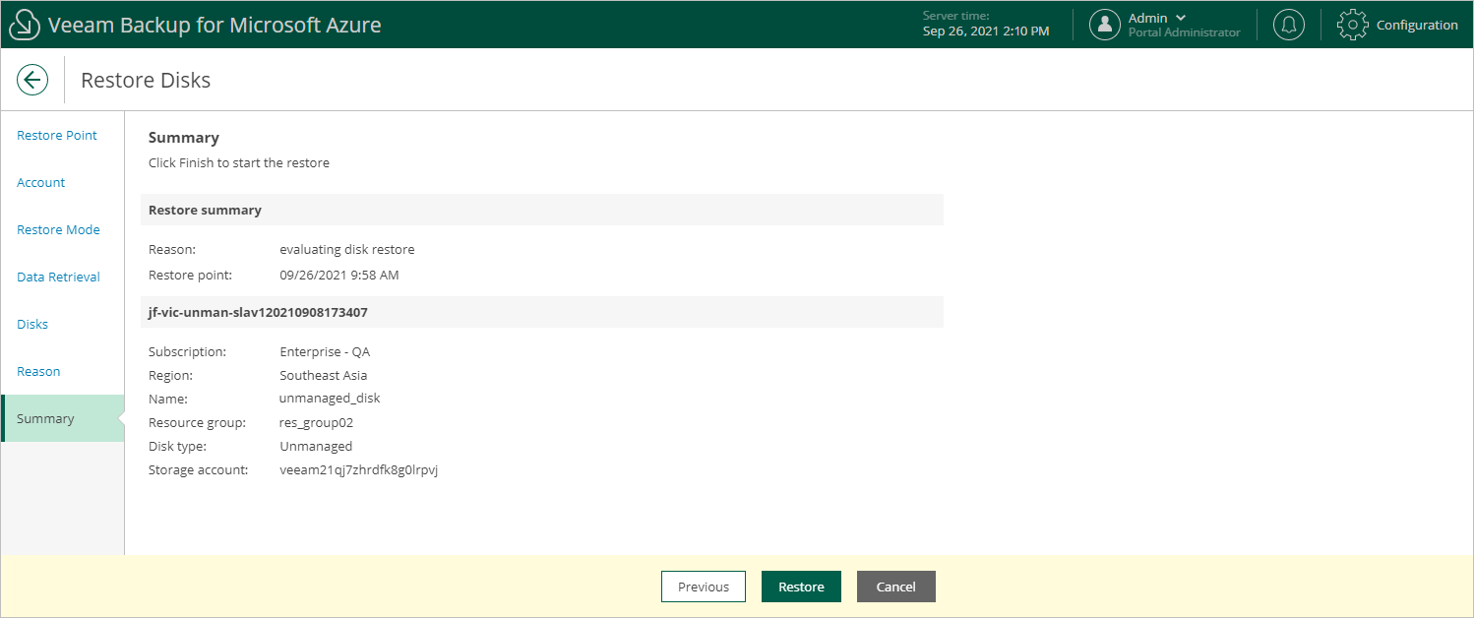The width and height of the screenshot is (1474, 618).
Task: Click the Veeam Backup for Microsoft Azure title
Action: (215, 25)
